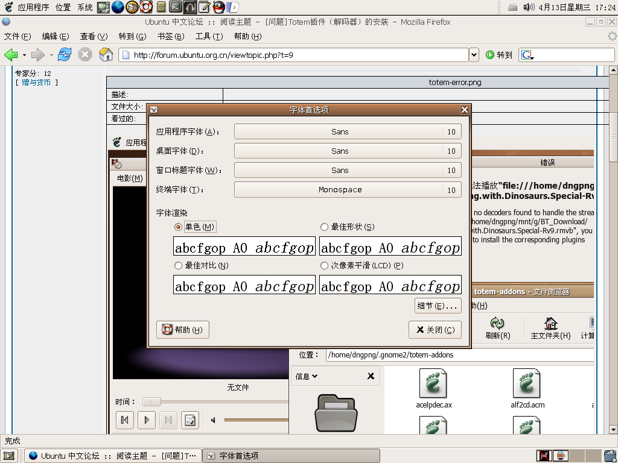Open the 系统 System menu in top panel
618x463 pixels.
point(84,7)
